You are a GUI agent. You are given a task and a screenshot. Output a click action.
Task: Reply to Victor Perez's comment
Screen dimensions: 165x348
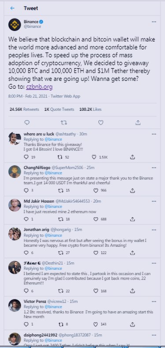coord(26,324)
